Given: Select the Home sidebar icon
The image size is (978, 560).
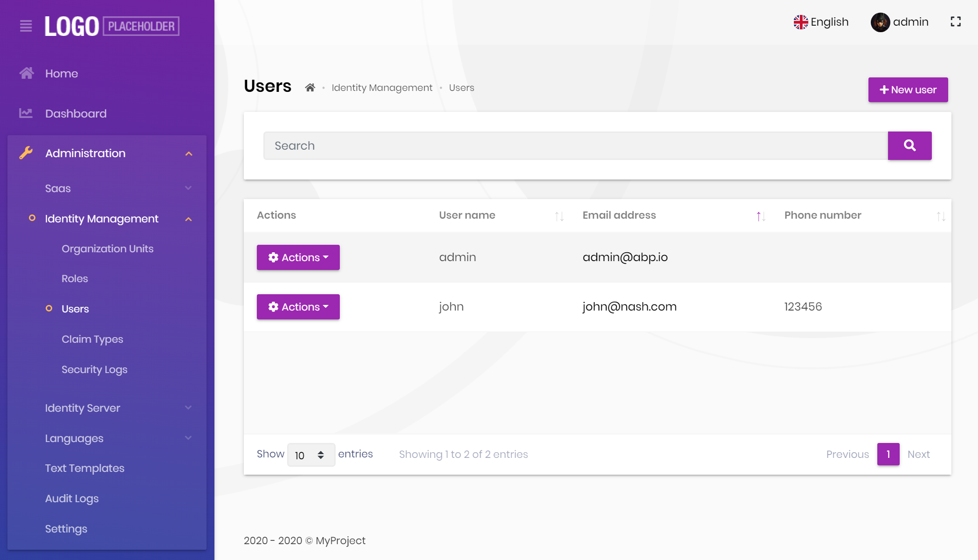Looking at the screenshot, I should pyautogui.click(x=27, y=72).
